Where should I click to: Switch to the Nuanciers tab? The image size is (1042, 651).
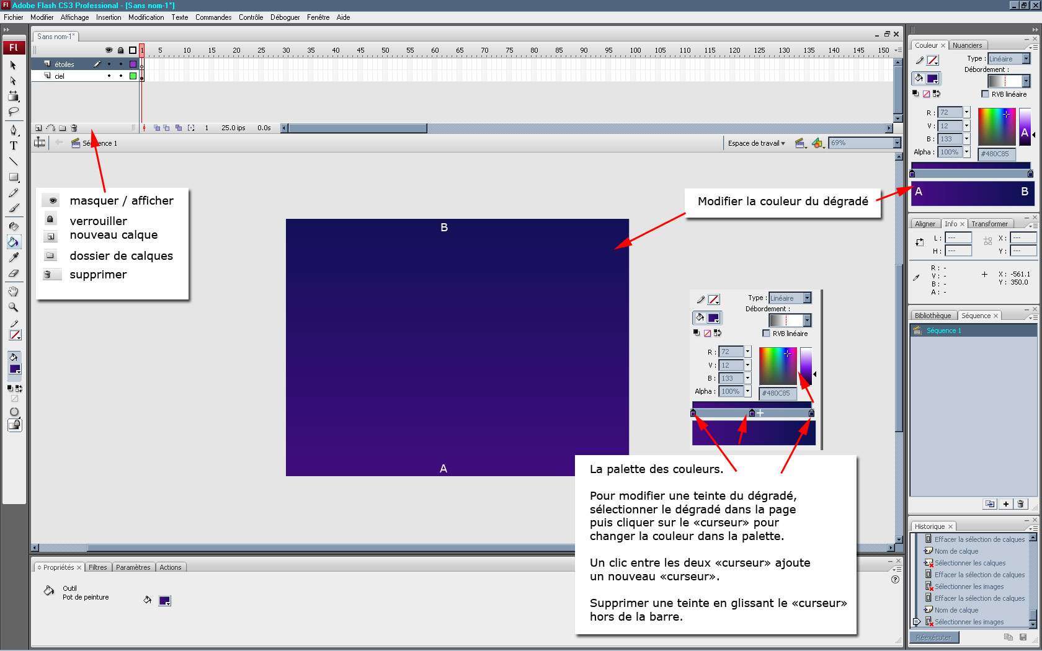coord(967,45)
